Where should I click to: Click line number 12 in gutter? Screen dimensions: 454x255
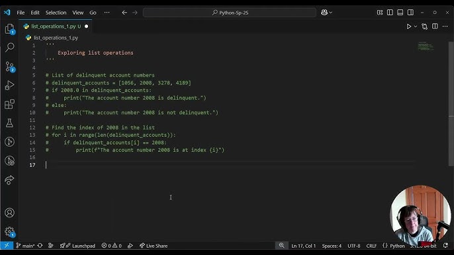[32, 127]
